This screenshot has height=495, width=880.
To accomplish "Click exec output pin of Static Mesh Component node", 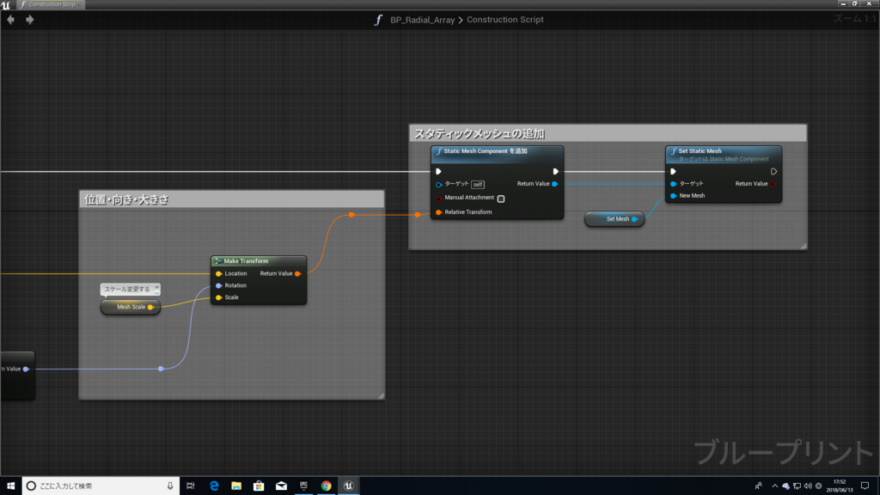I will [556, 172].
